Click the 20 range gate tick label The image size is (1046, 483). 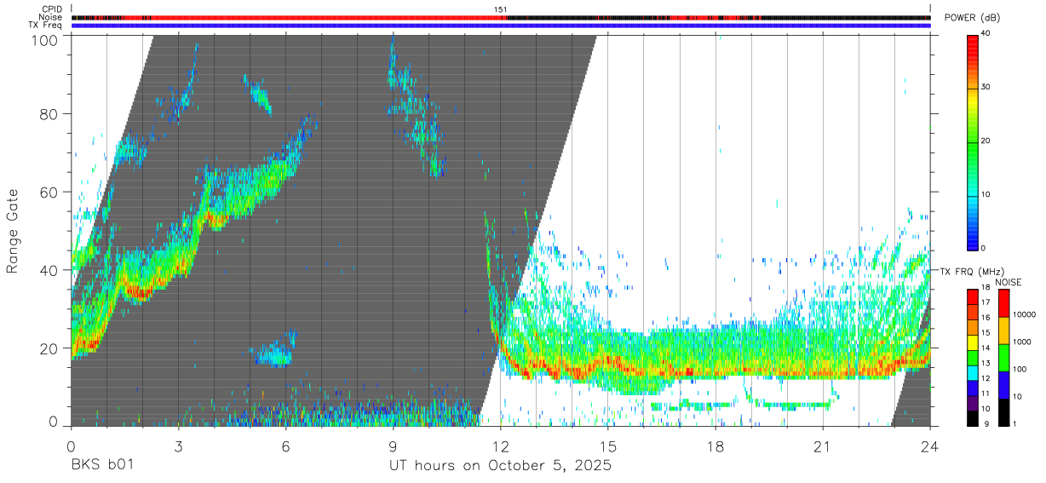click(49, 348)
